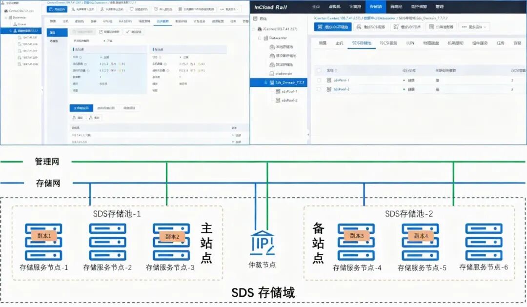The image size is (527, 307).
Task: Click the 仲裁节点 arbiter building icon
Action: pyautogui.click(x=262, y=243)
